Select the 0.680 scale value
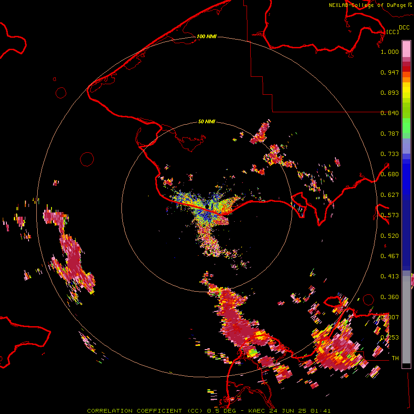The height and width of the screenshot is (414, 414). pyautogui.click(x=390, y=174)
